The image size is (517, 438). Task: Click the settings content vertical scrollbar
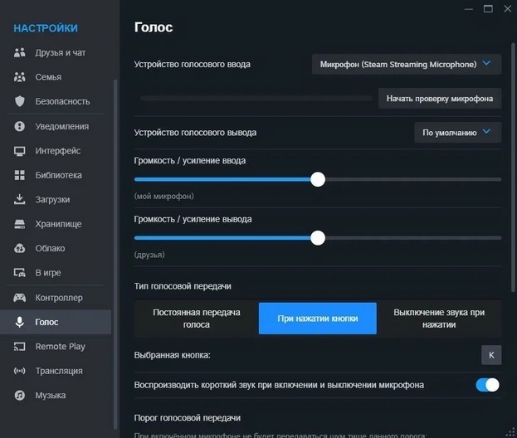[513, 168]
